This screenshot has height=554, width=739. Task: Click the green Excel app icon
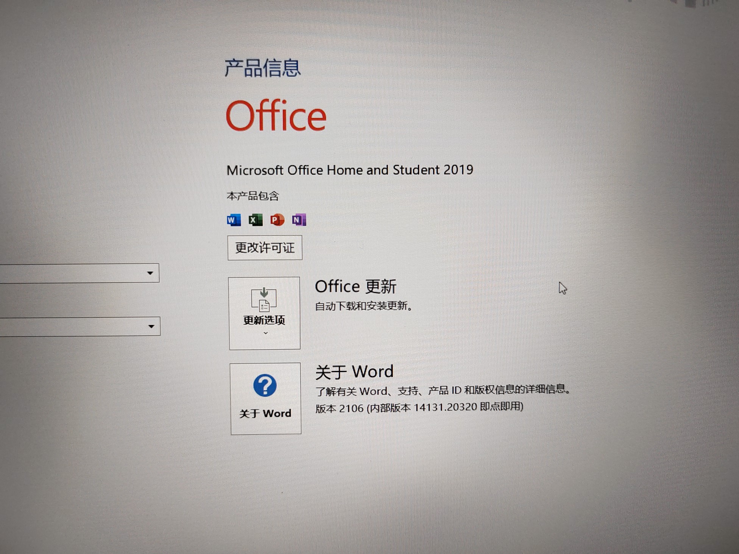(256, 220)
